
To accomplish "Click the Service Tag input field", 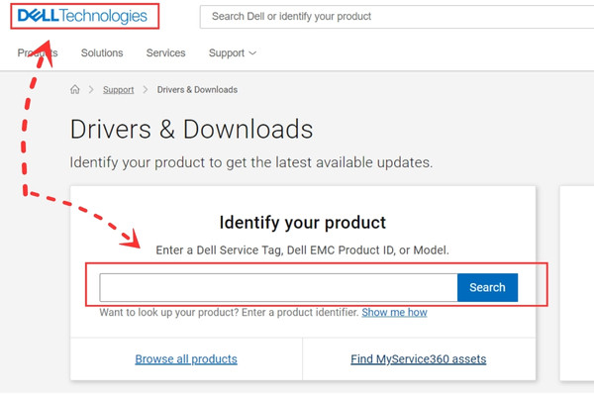I will pos(278,288).
